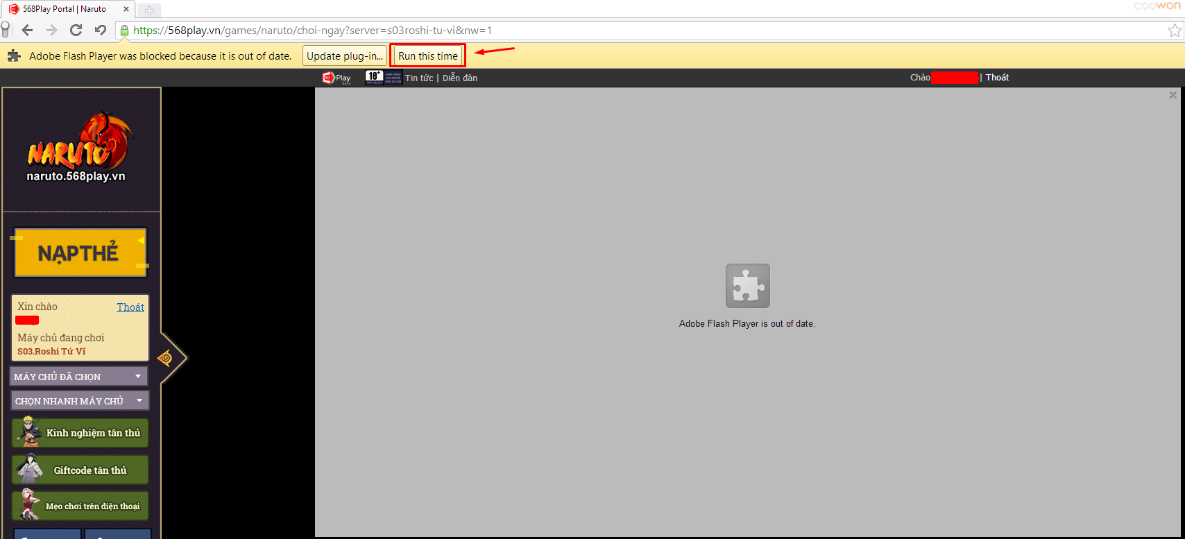The image size is (1185, 539).
Task: Click the Xin chào greeting in sidebar
Action: coord(37,307)
